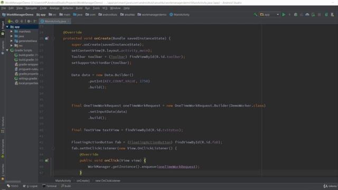Hide the project panel with the hide icon

click(x=35, y=21)
